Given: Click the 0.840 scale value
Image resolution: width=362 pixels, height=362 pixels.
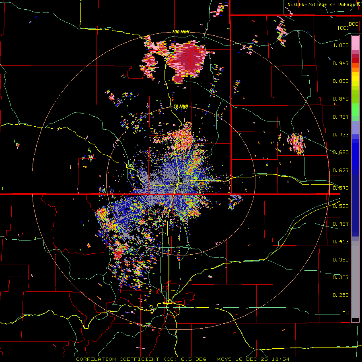Looking at the screenshot, I should pyautogui.click(x=341, y=99).
